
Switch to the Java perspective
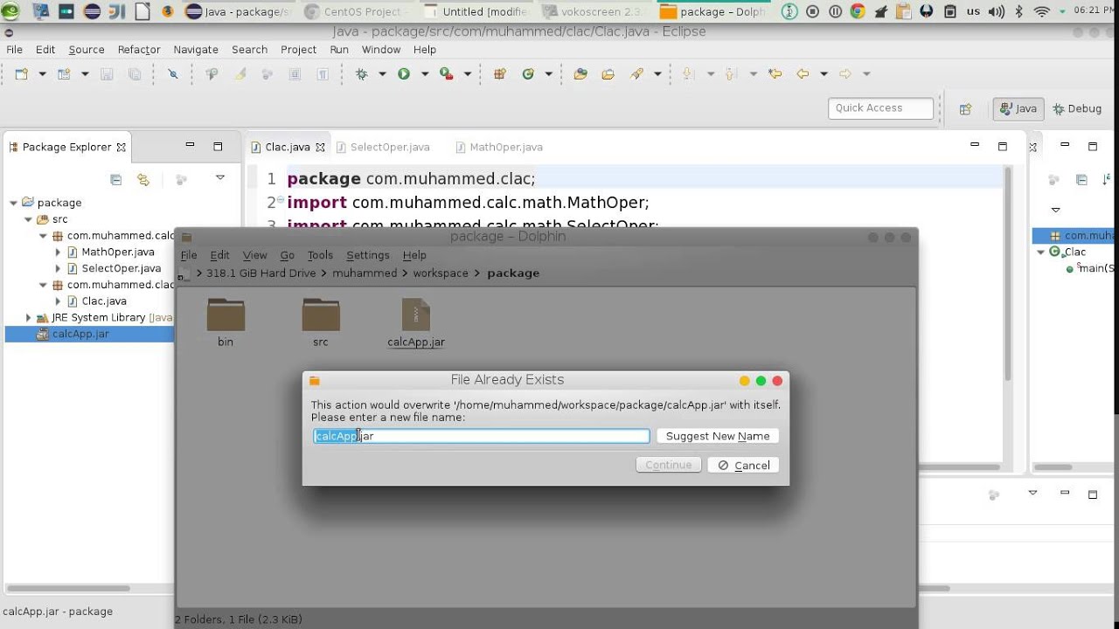1017,108
